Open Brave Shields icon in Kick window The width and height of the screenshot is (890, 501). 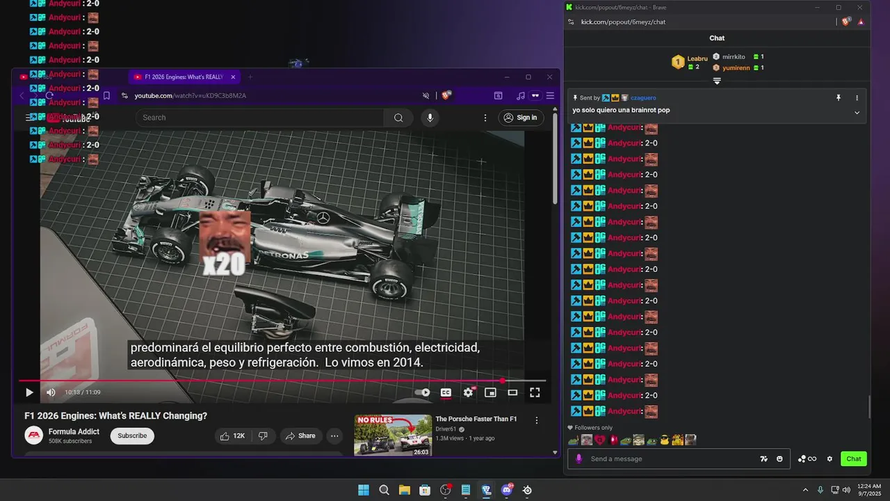(846, 22)
